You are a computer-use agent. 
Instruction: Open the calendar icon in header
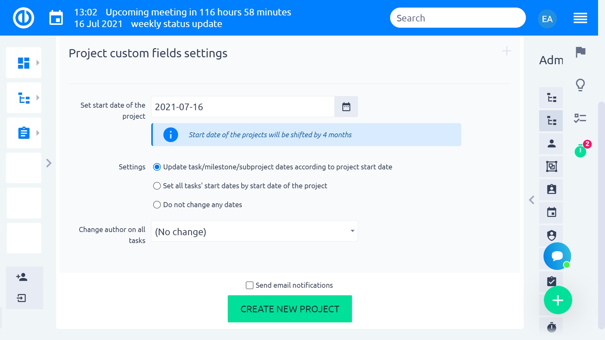(56, 18)
